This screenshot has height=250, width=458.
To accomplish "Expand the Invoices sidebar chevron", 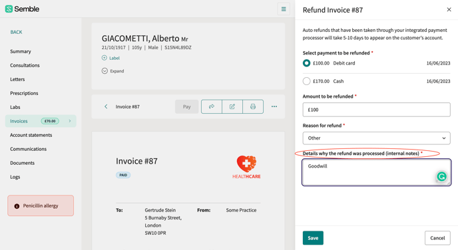I will (x=70, y=121).
